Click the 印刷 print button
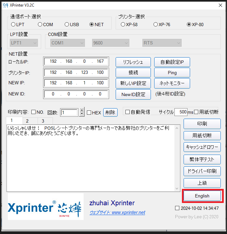This screenshot has height=234, width=227. [x=202, y=124]
